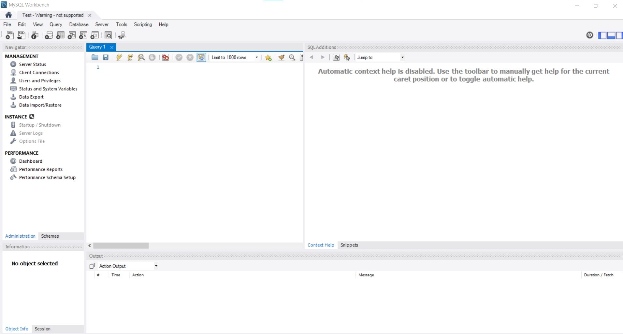Image resolution: width=623 pixels, height=334 pixels.
Task: Click the editor horizontal scrollbar thumb
Action: [x=121, y=246]
